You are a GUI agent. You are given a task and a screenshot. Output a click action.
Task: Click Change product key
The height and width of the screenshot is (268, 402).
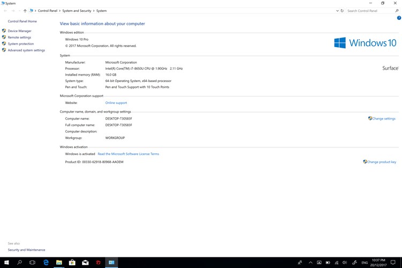(381, 162)
